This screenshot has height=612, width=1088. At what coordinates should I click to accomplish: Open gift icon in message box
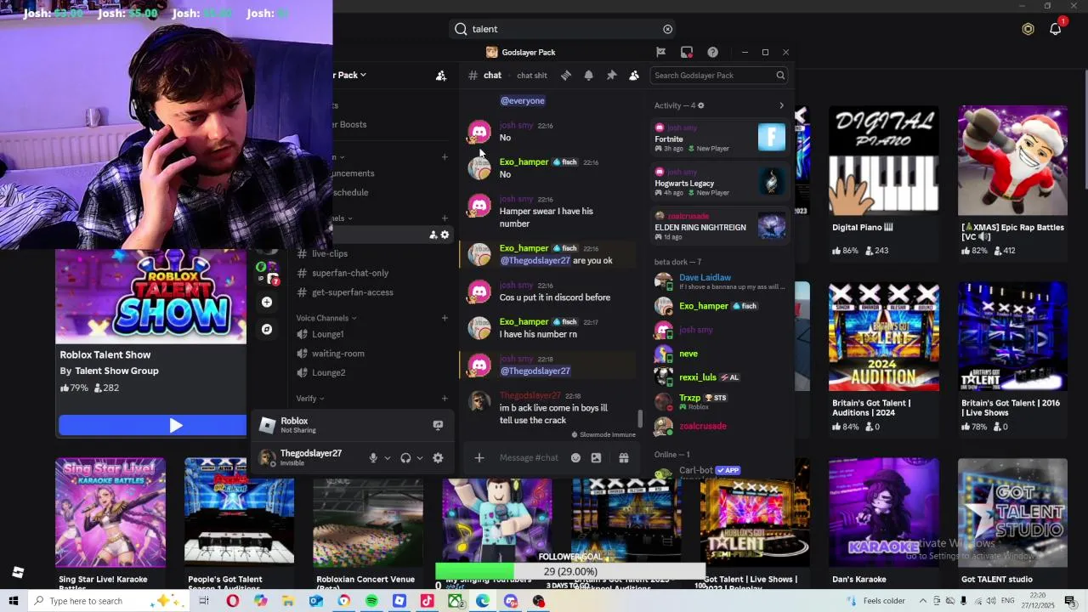[x=623, y=458]
